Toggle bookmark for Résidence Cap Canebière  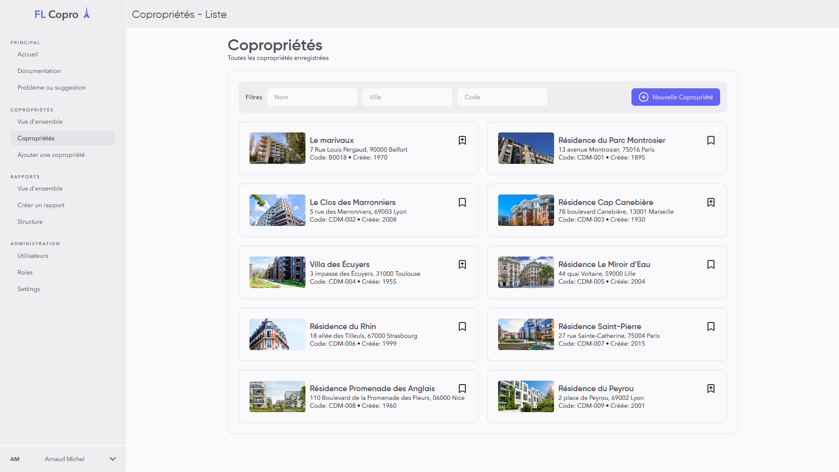pyautogui.click(x=711, y=202)
